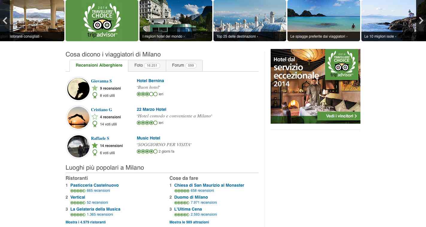This screenshot has height=227, width=426.
Task: Expand 'Mostra i 4.979 ristoranti' list
Action: click(86, 222)
